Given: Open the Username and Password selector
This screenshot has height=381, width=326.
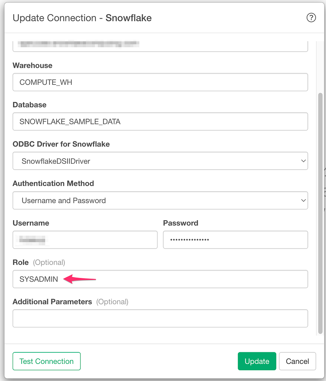Looking at the screenshot, I should pyautogui.click(x=160, y=201).
